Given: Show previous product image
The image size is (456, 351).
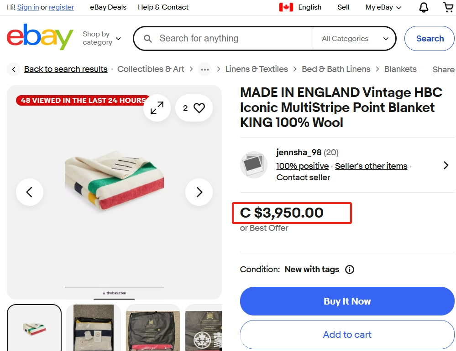Looking at the screenshot, I should 29,192.
